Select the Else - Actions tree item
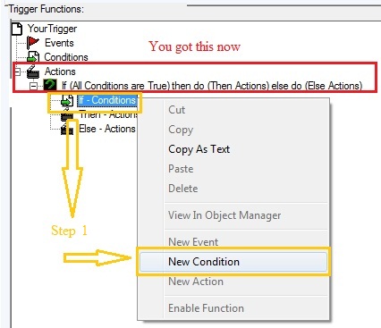The width and height of the screenshot is (381, 328). 107,129
